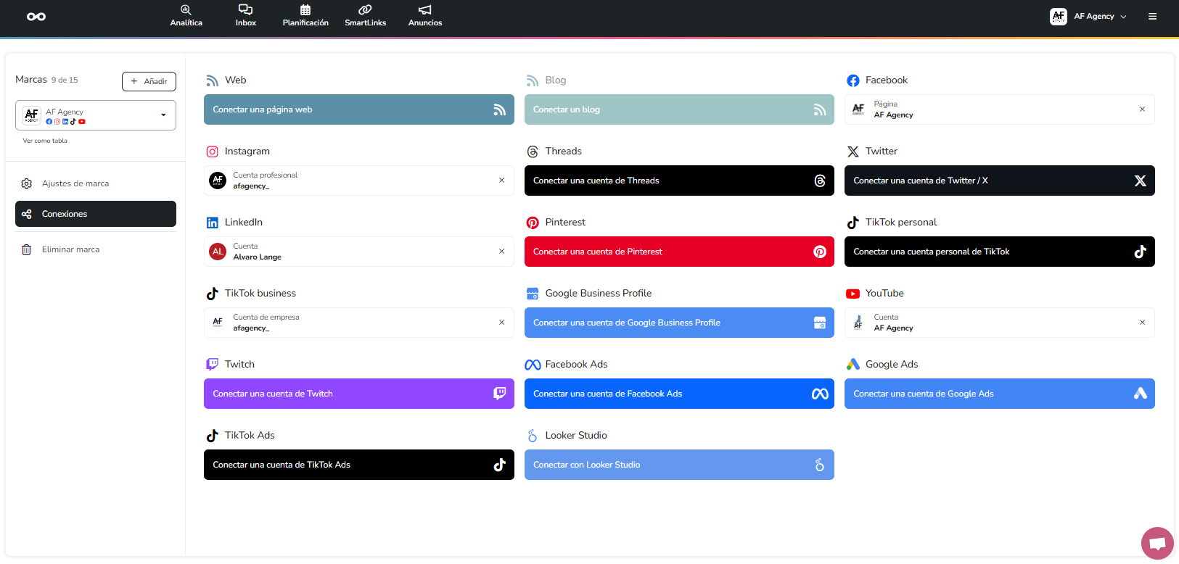Click the Threads logo icon heading
Image resolution: width=1179 pixels, height=564 pixels.
pyautogui.click(x=533, y=152)
